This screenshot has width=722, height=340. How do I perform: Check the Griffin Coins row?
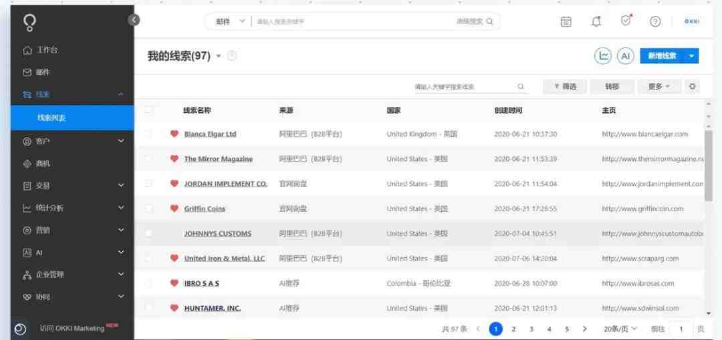pos(148,208)
